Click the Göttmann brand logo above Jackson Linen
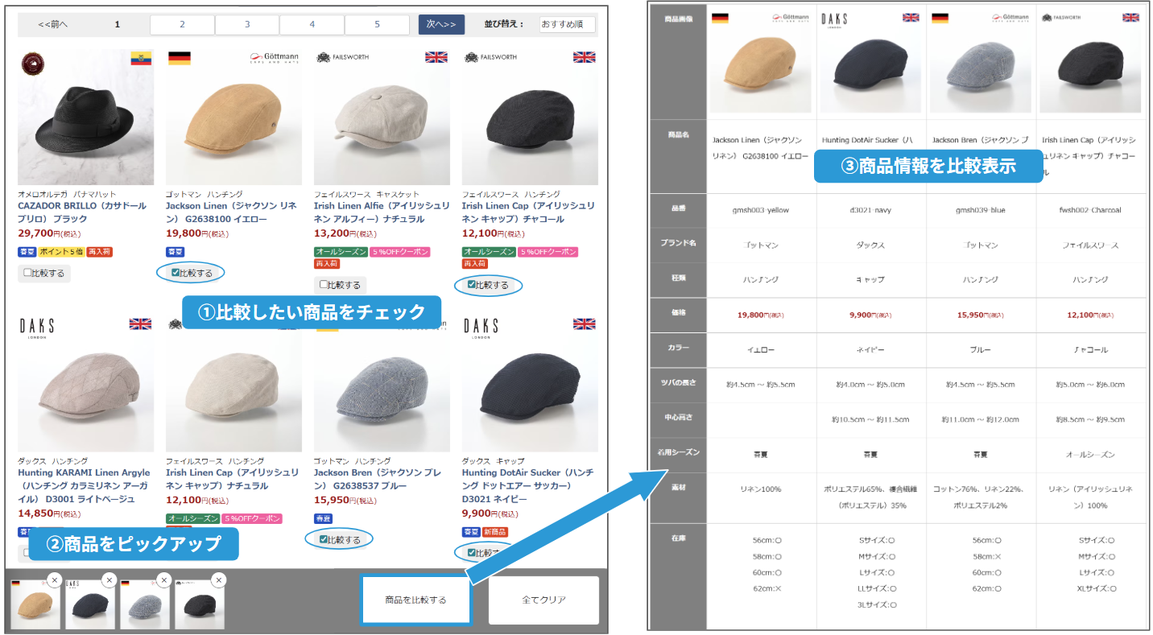 [275, 57]
